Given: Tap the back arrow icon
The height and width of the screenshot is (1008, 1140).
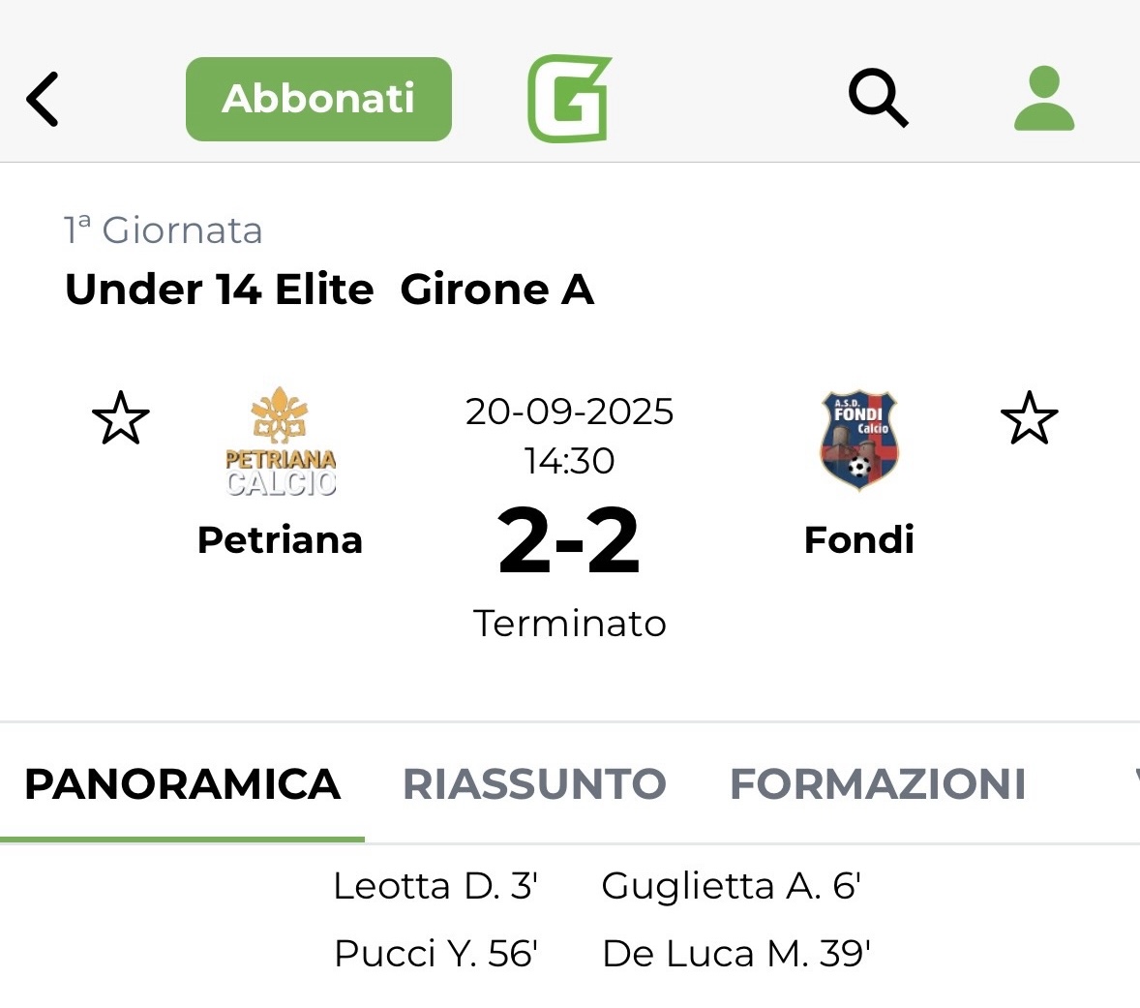Looking at the screenshot, I should [x=44, y=99].
